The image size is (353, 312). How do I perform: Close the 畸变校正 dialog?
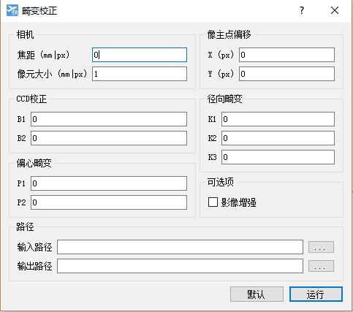click(335, 10)
